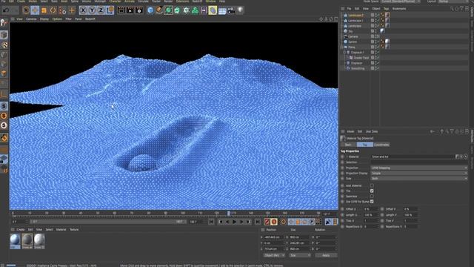Viewport: 474px width, 267px height.
Task: Toggle enable checkmark for Displacer.1
Action: 378,53
